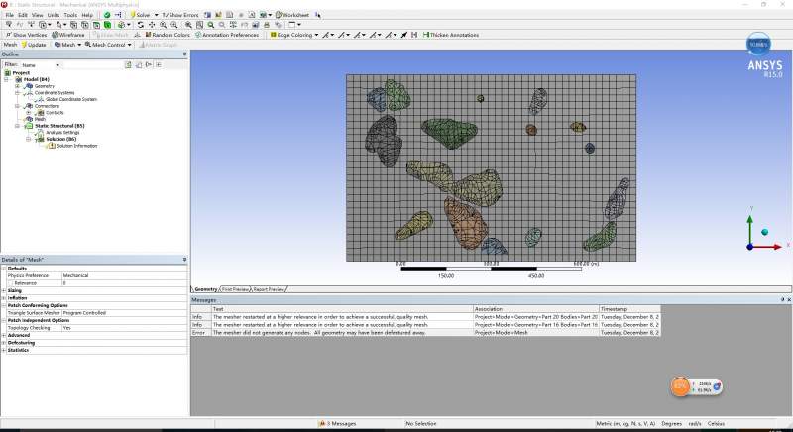Open the Help menu
Screen dimensions: 793x432
[x=87, y=15]
